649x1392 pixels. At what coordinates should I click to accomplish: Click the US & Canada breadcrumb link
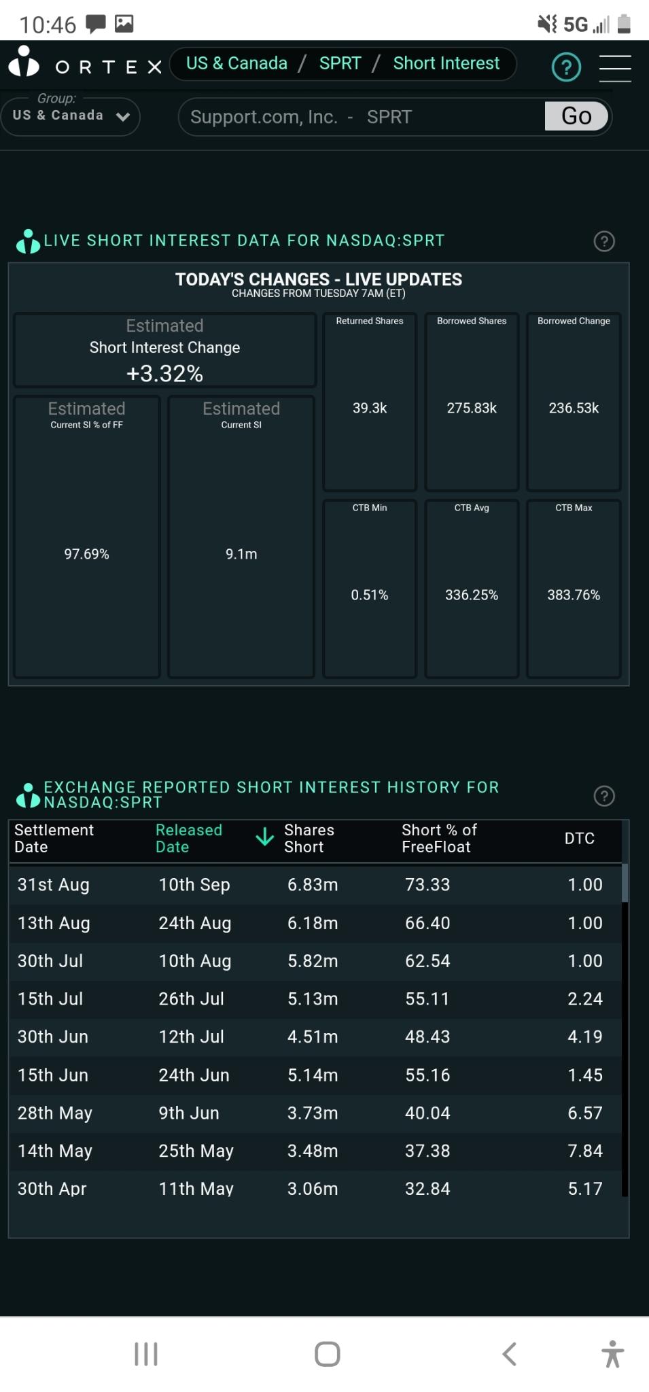tap(236, 63)
